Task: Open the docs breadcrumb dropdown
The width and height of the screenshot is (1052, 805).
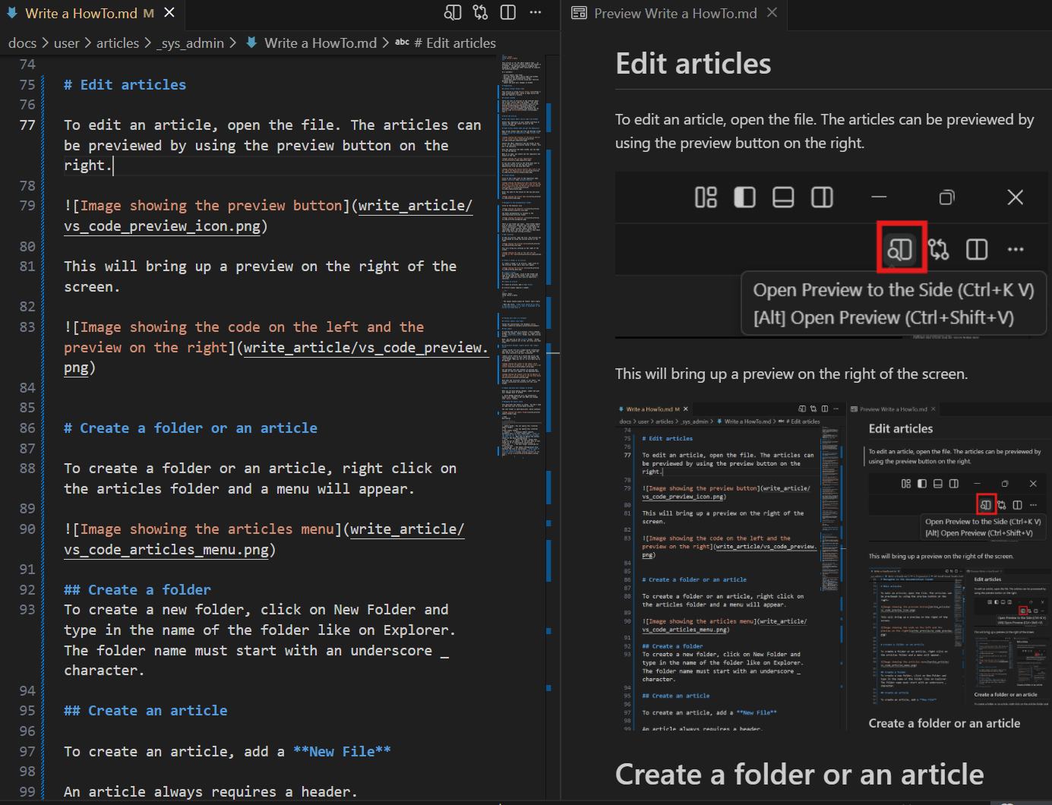Action: (22, 43)
